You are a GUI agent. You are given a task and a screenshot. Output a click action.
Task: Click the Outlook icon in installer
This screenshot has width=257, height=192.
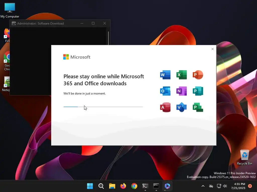(165, 91)
